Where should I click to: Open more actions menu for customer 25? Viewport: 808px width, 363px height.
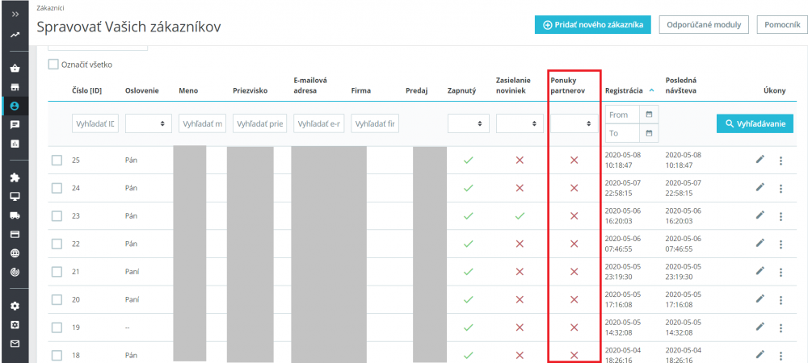click(x=781, y=161)
